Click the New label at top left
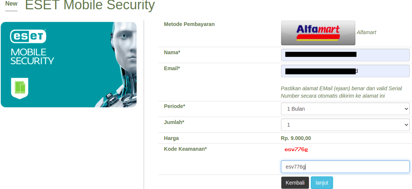Screen dimensions: 412x189 pyautogui.click(x=11, y=4)
